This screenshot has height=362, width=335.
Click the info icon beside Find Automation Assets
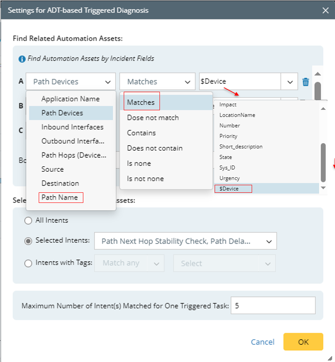[22, 59]
